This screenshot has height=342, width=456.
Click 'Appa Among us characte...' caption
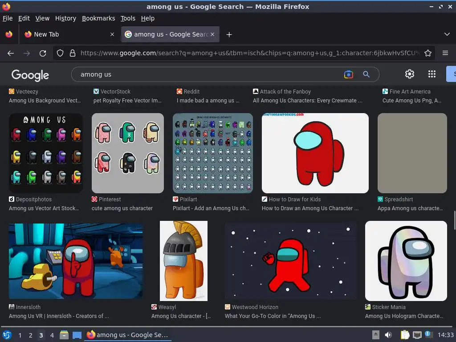410,208
